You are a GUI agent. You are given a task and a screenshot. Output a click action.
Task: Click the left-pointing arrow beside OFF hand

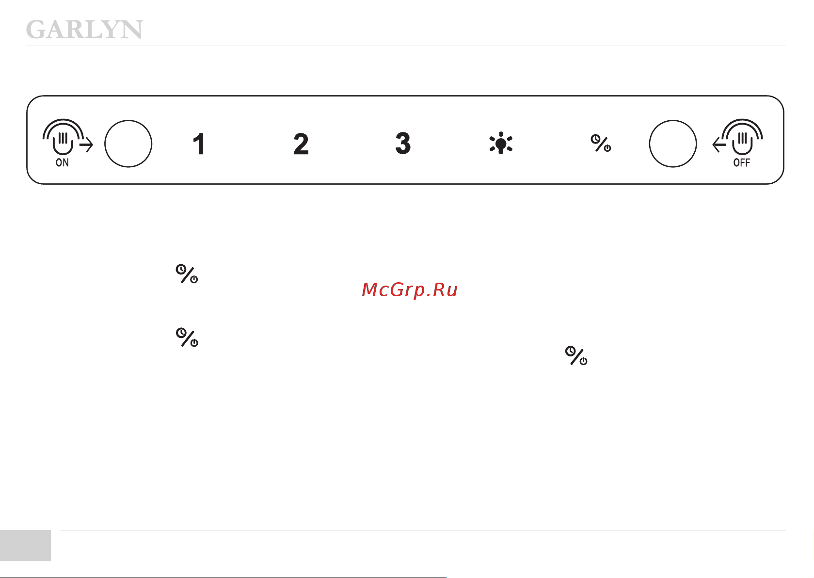tap(719, 144)
